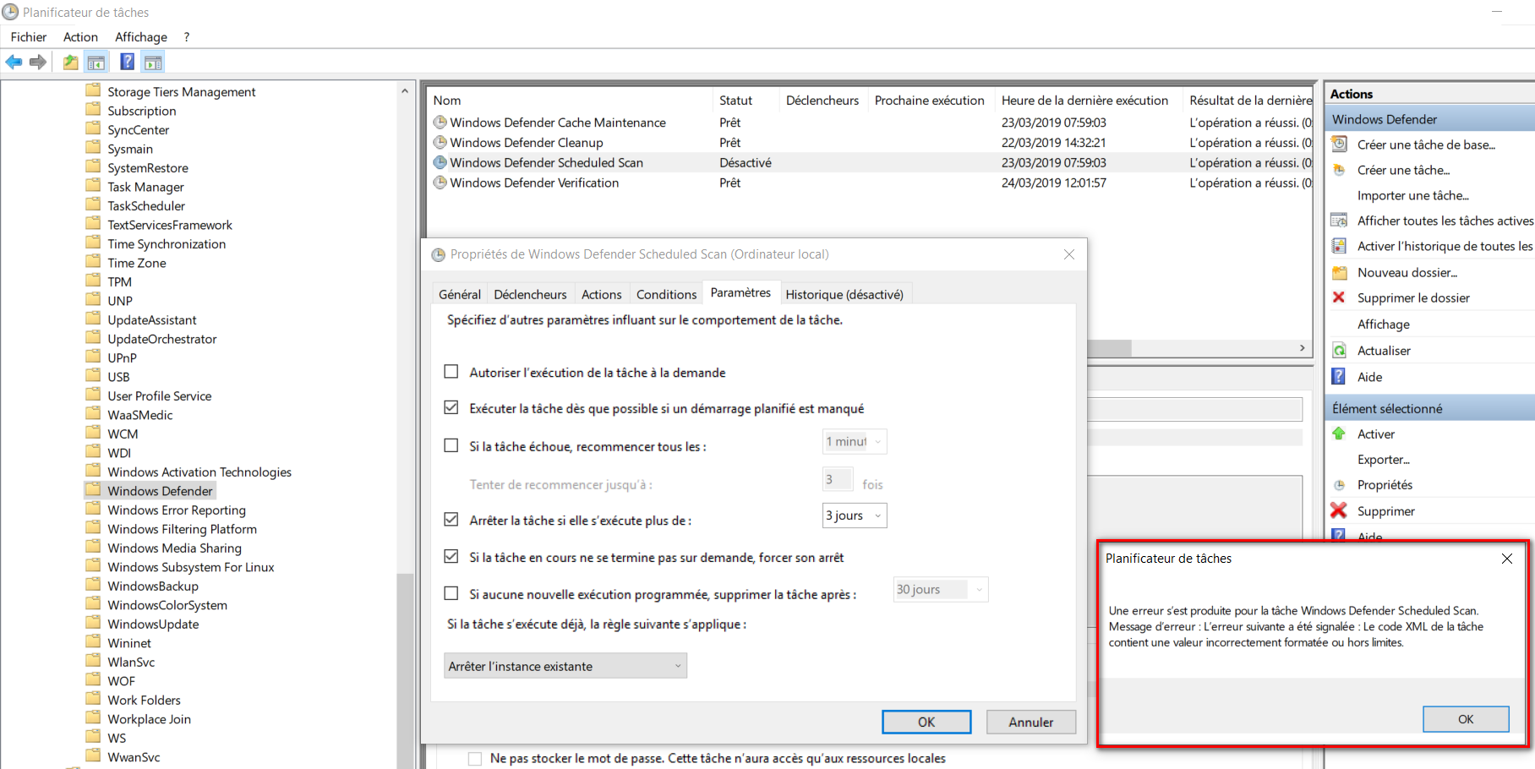Check supprimer la tâche après checkbox
The width and height of the screenshot is (1535, 769).
click(451, 594)
